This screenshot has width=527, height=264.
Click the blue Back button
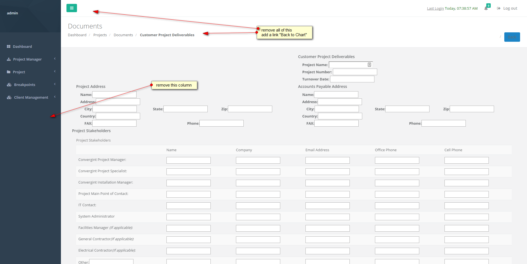click(512, 37)
